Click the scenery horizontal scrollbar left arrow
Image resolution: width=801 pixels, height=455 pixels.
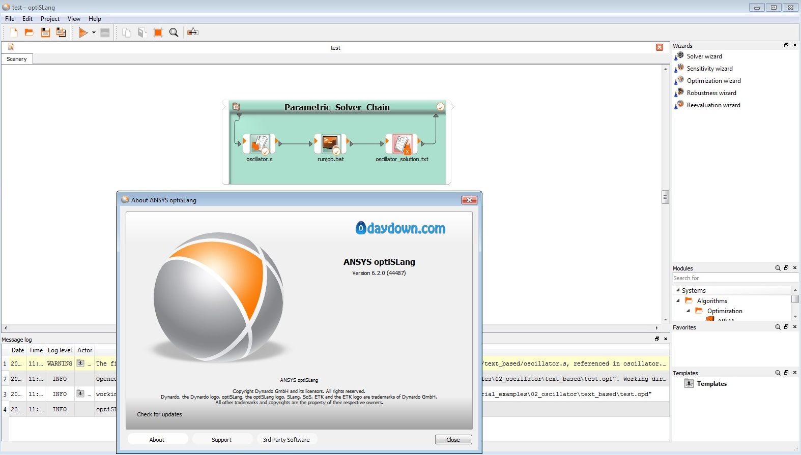pyautogui.click(x=5, y=328)
